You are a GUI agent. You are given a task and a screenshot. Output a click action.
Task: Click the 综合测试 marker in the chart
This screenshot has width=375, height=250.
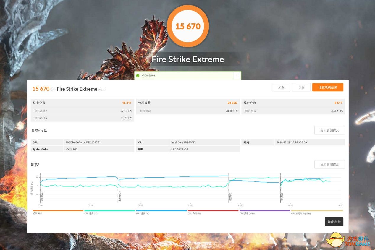(x=282, y=197)
